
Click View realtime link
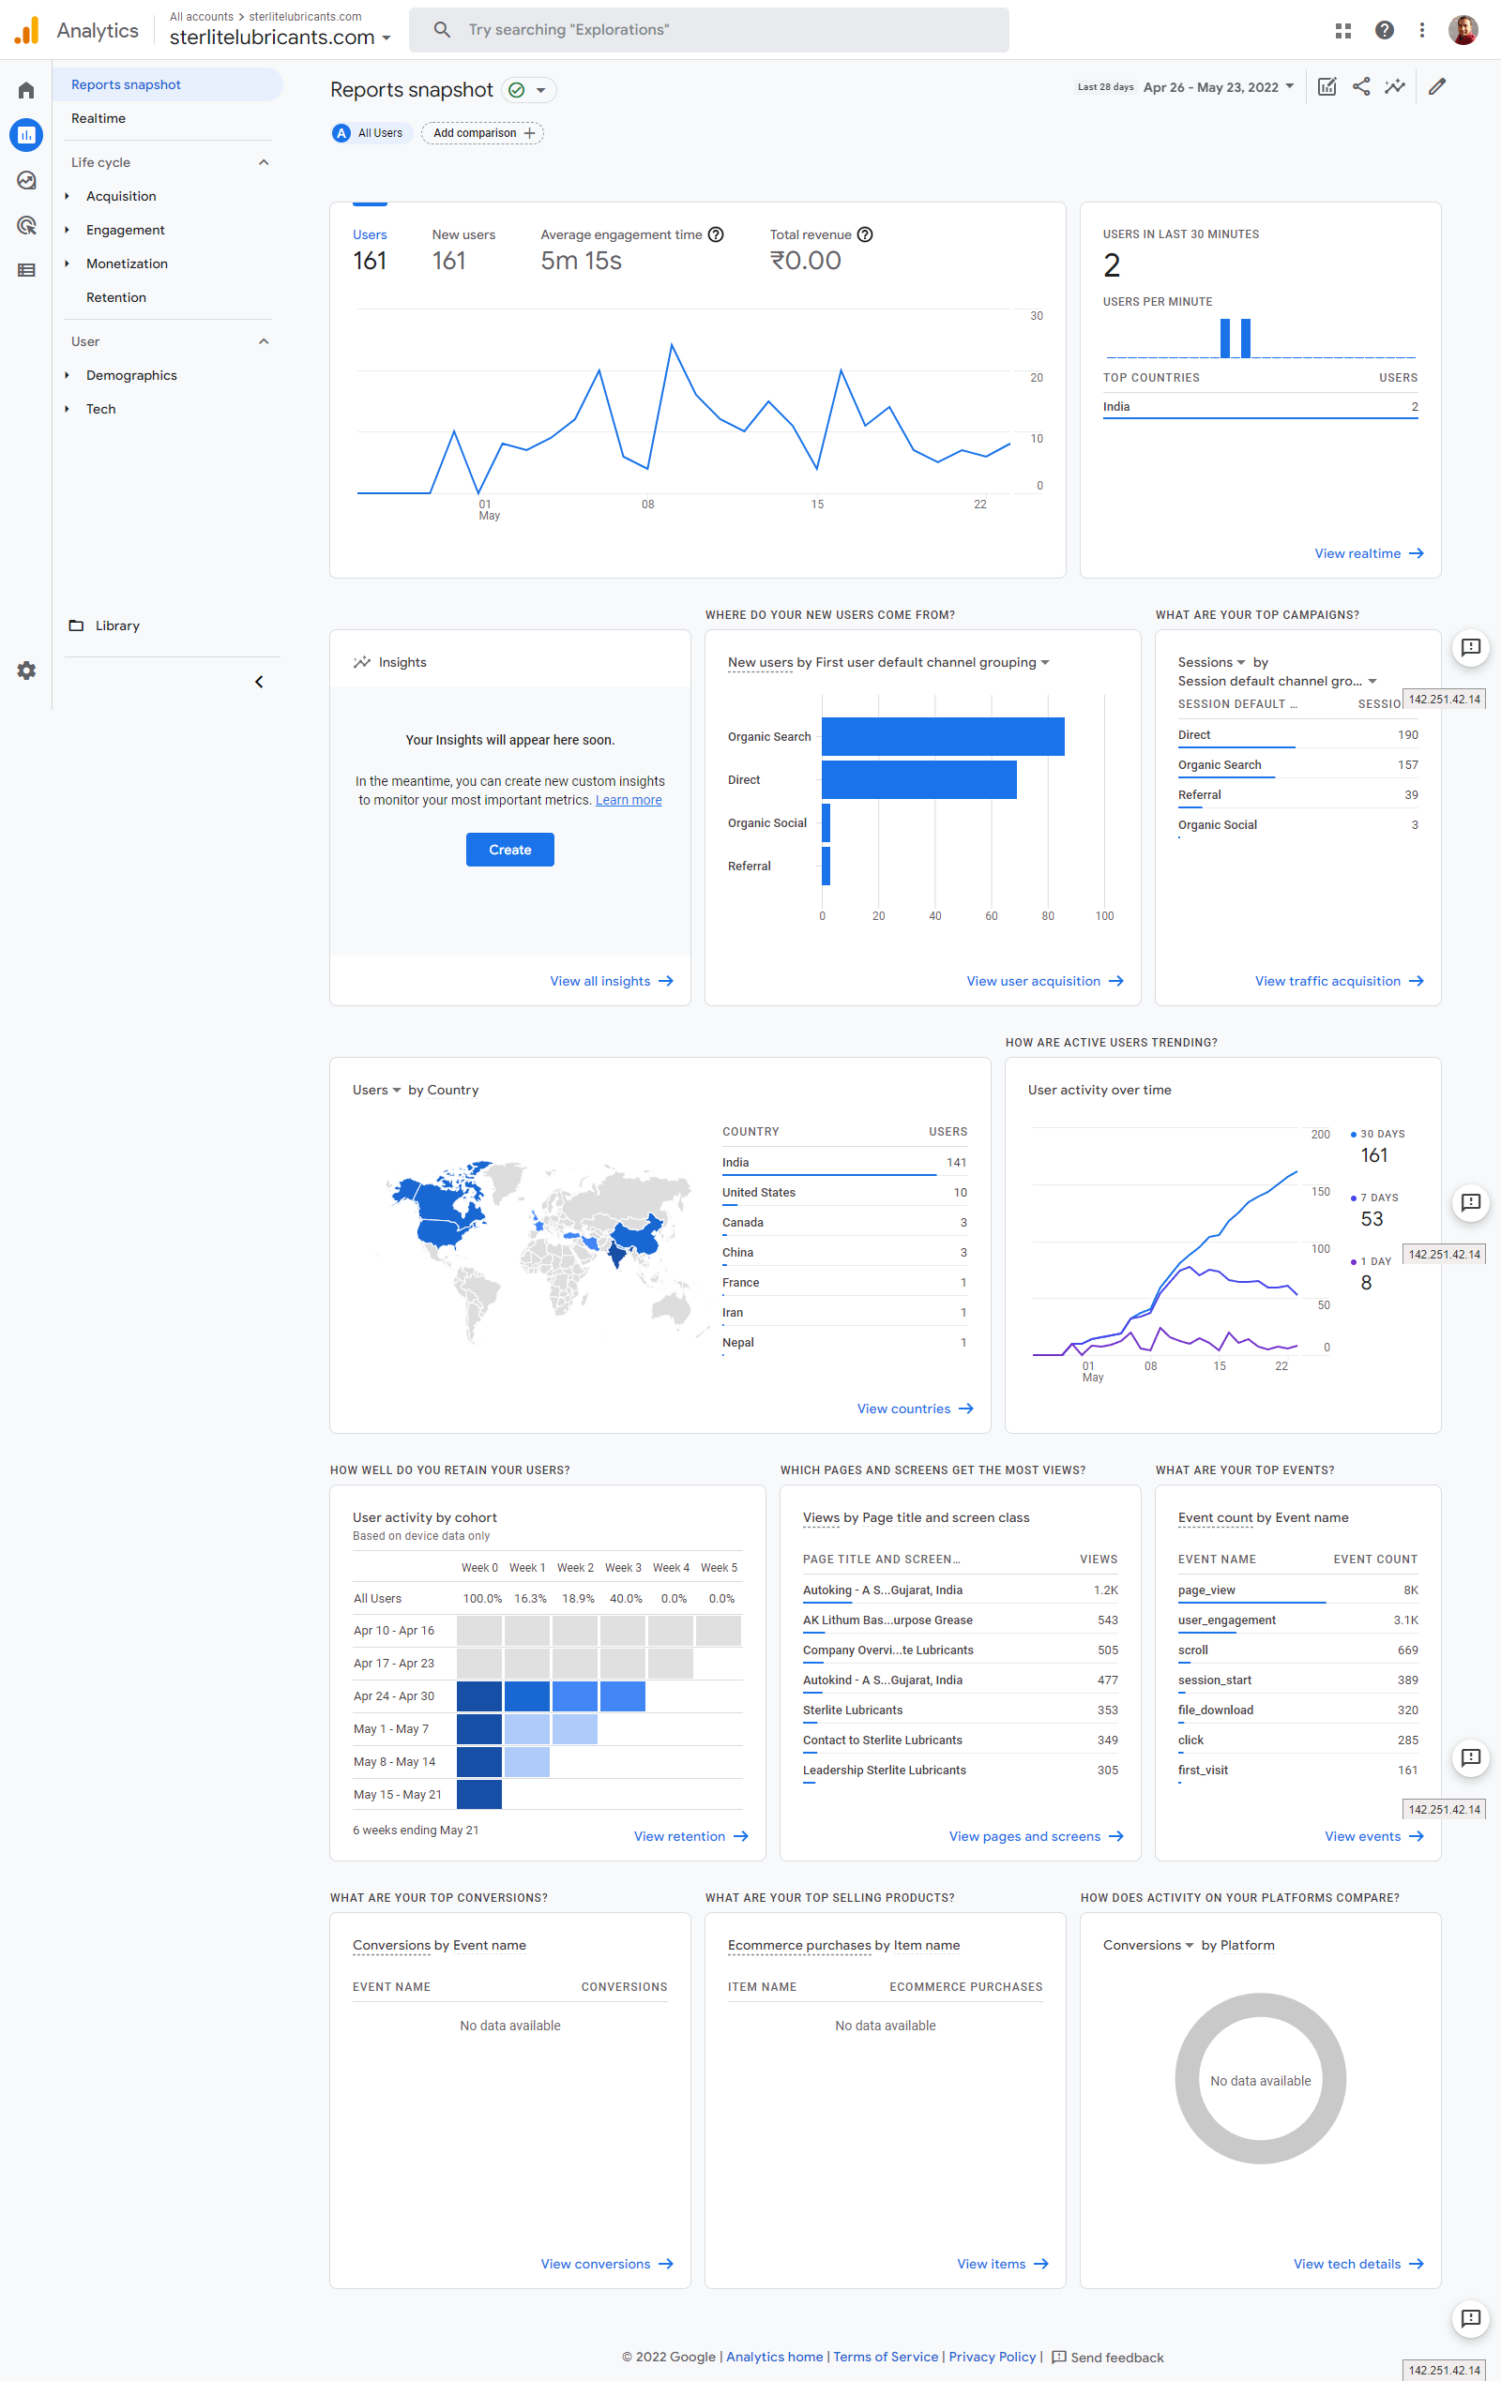coord(1369,553)
